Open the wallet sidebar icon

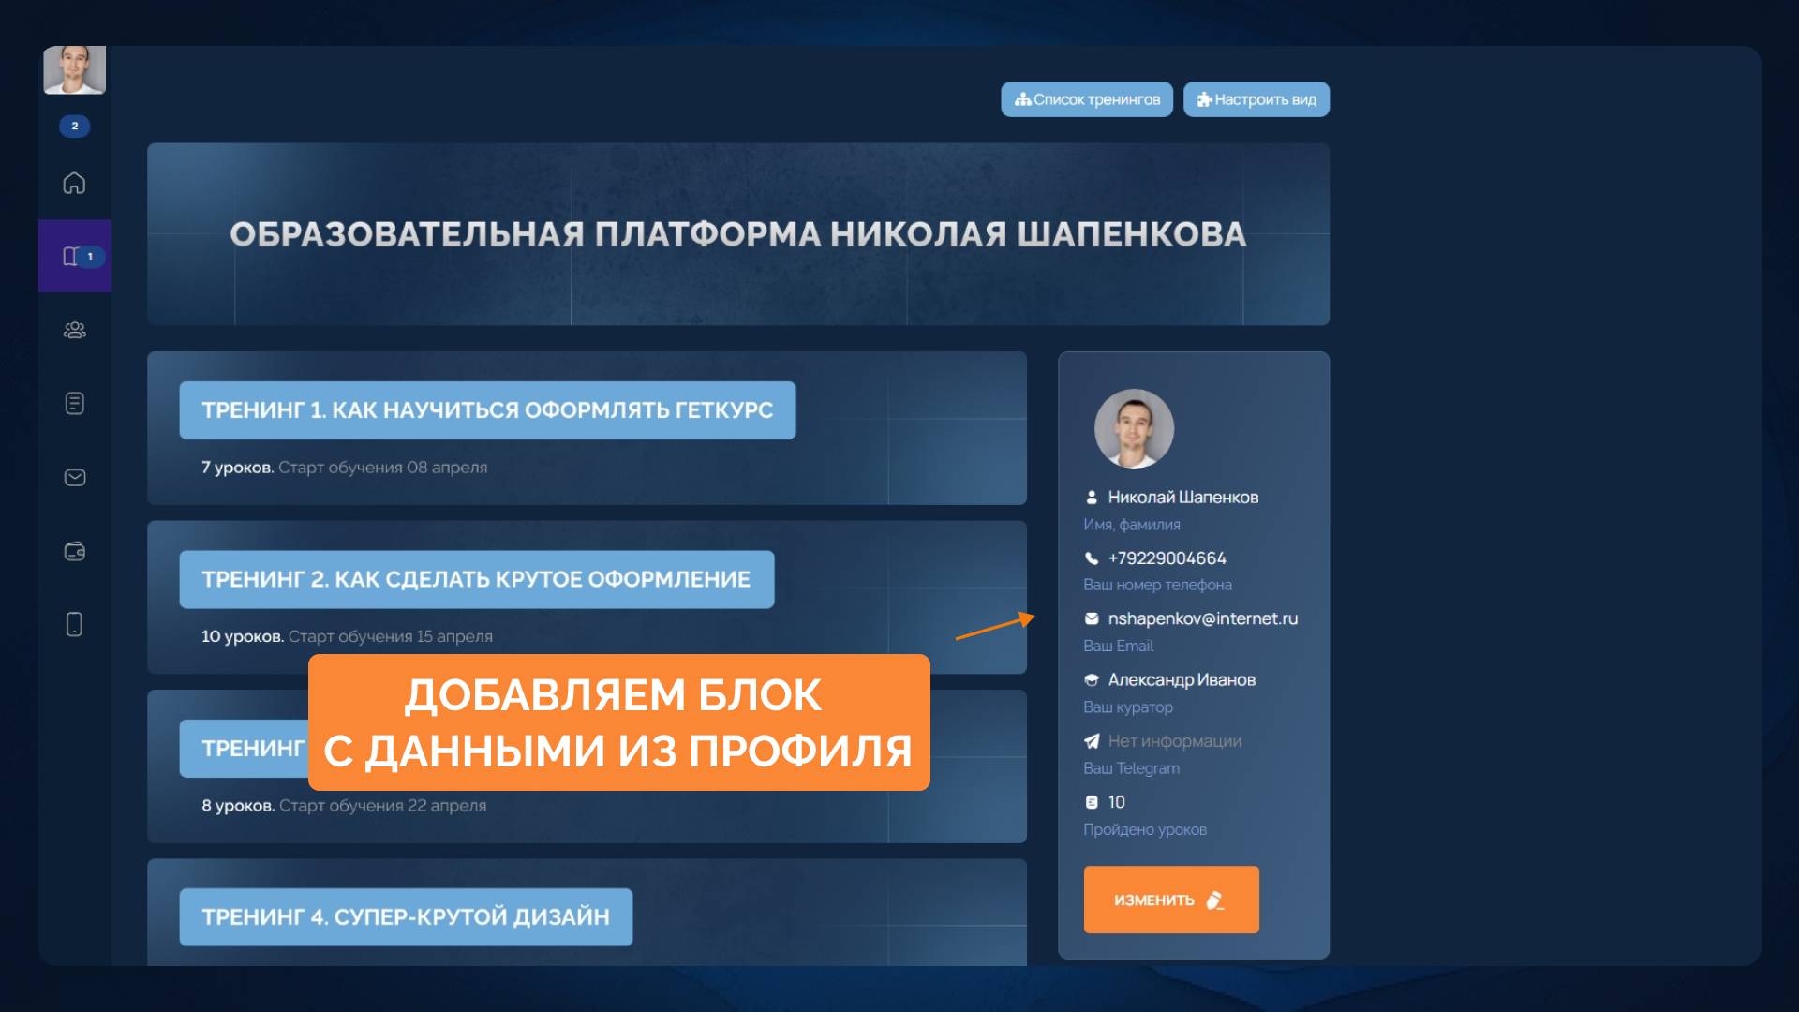click(x=74, y=551)
